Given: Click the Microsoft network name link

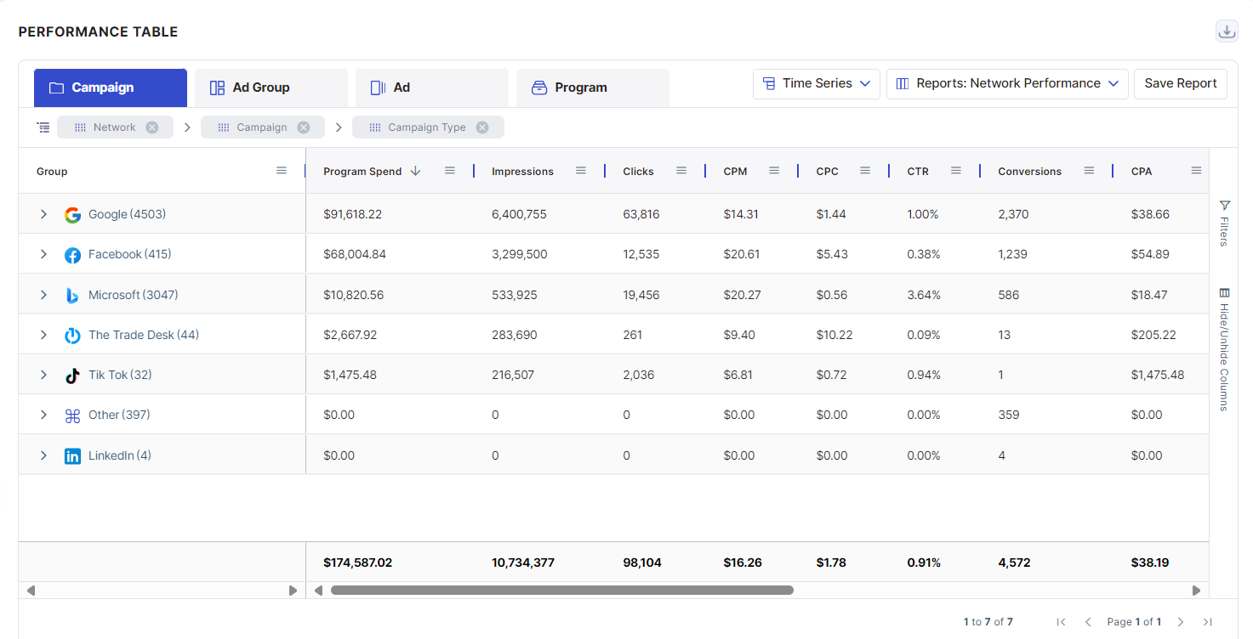Looking at the screenshot, I should 133,295.
